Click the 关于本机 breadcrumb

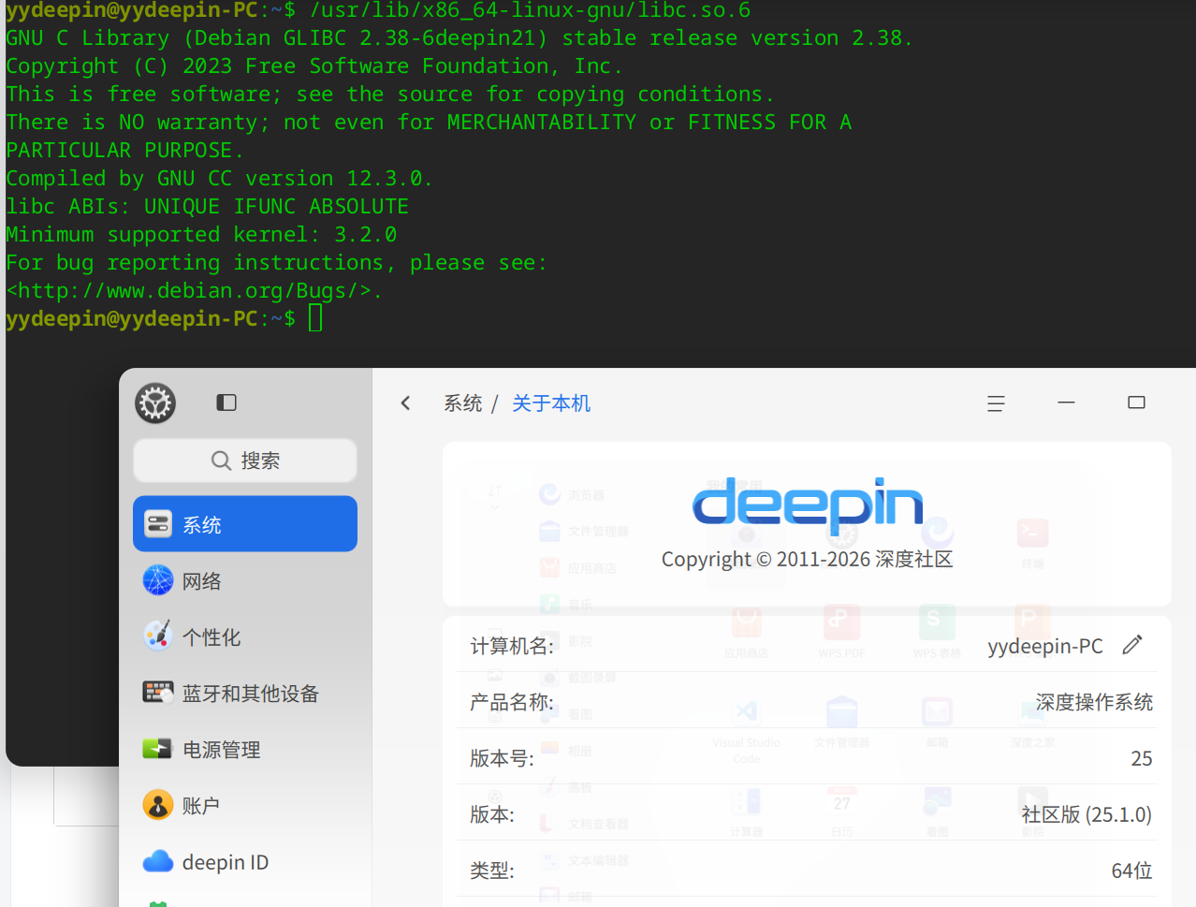pos(551,403)
